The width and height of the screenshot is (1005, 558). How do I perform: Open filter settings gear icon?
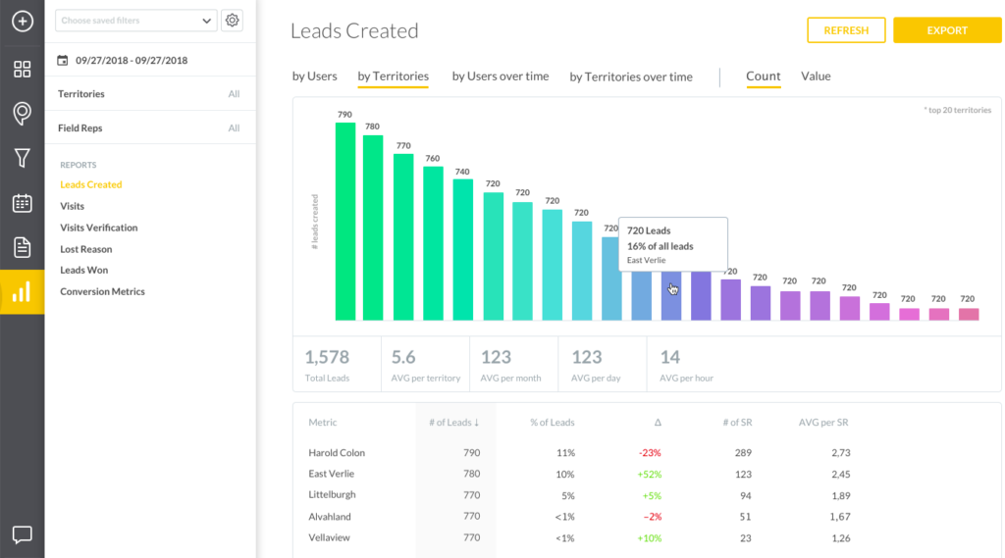pos(232,21)
